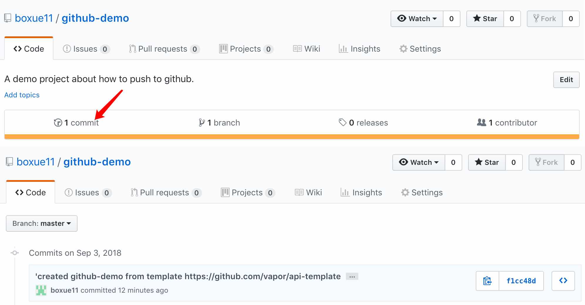The width and height of the screenshot is (585, 305).
Task: Open the top stargazers count next to Star
Action: click(x=512, y=19)
